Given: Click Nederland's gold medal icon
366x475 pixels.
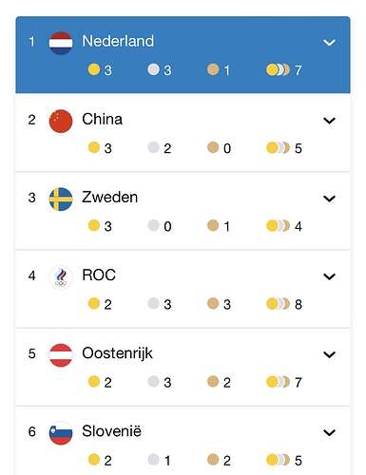Looking at the screenshot, I should click(x=94, y=69).
